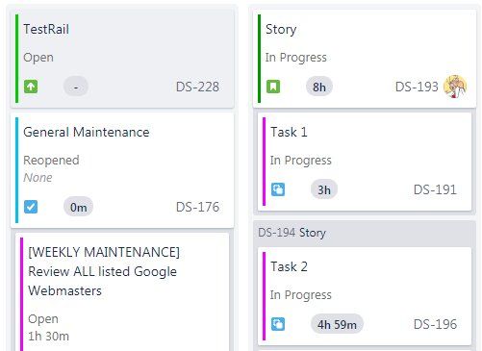Click the 4h 59m estimate badge
The width and height of the screenshot is (482, 351).
337,324
